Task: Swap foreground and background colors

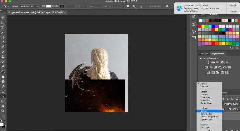Action: click(x=4, y=120)
